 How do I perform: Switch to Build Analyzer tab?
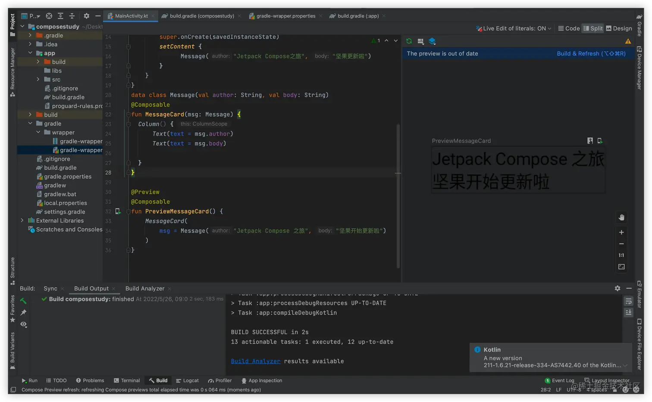point(144,288)
